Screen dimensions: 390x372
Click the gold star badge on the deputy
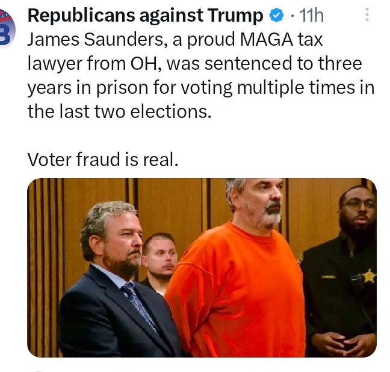(x=369, y=276)
